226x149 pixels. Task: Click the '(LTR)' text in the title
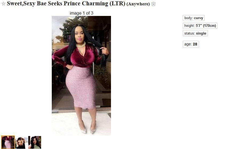point(117,3)
